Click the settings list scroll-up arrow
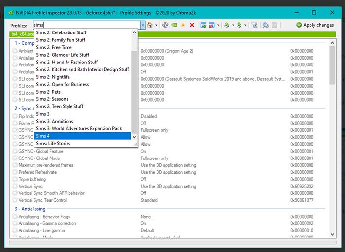 coord(332,43)
